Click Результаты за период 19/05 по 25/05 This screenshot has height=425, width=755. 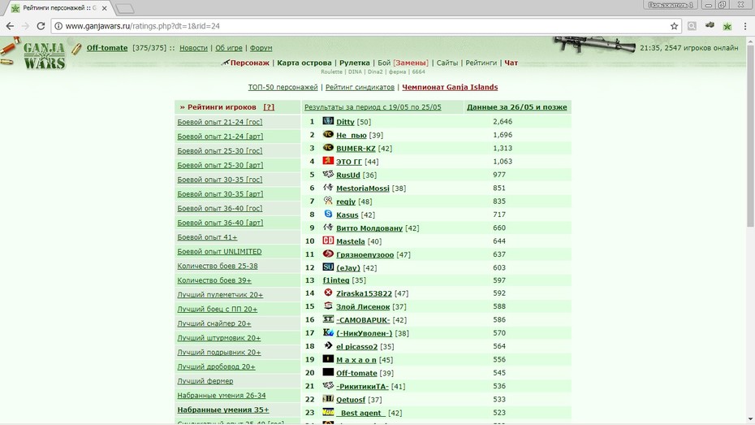tap(373, 107)
